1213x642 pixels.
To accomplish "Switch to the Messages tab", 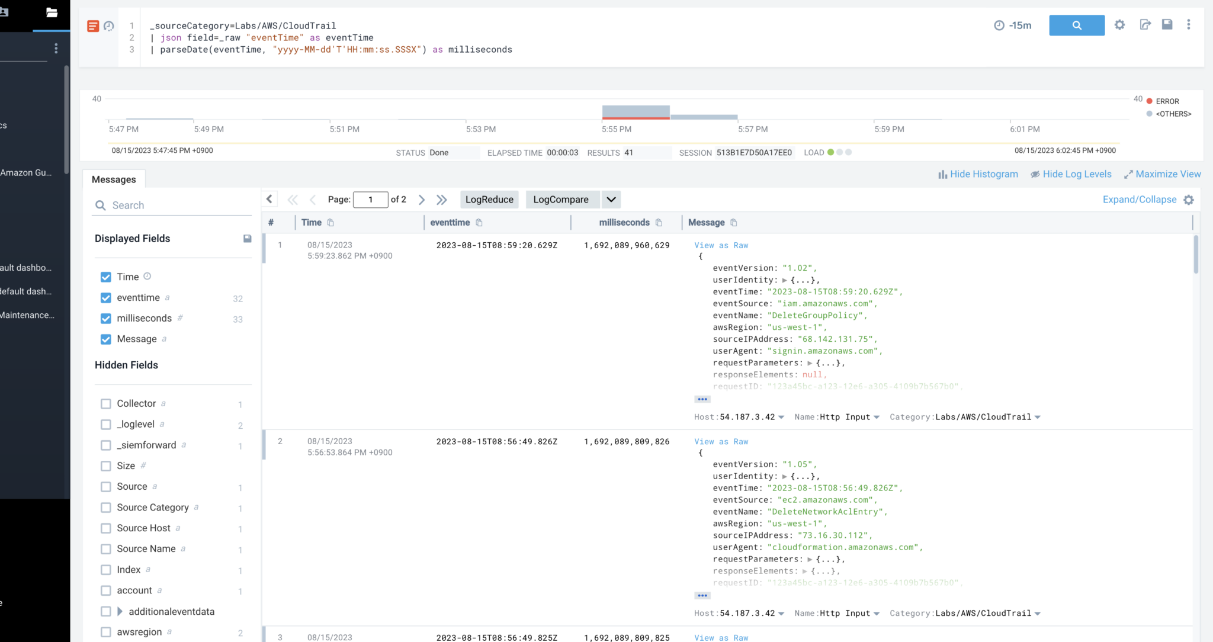I will click(x=114, y=179).
